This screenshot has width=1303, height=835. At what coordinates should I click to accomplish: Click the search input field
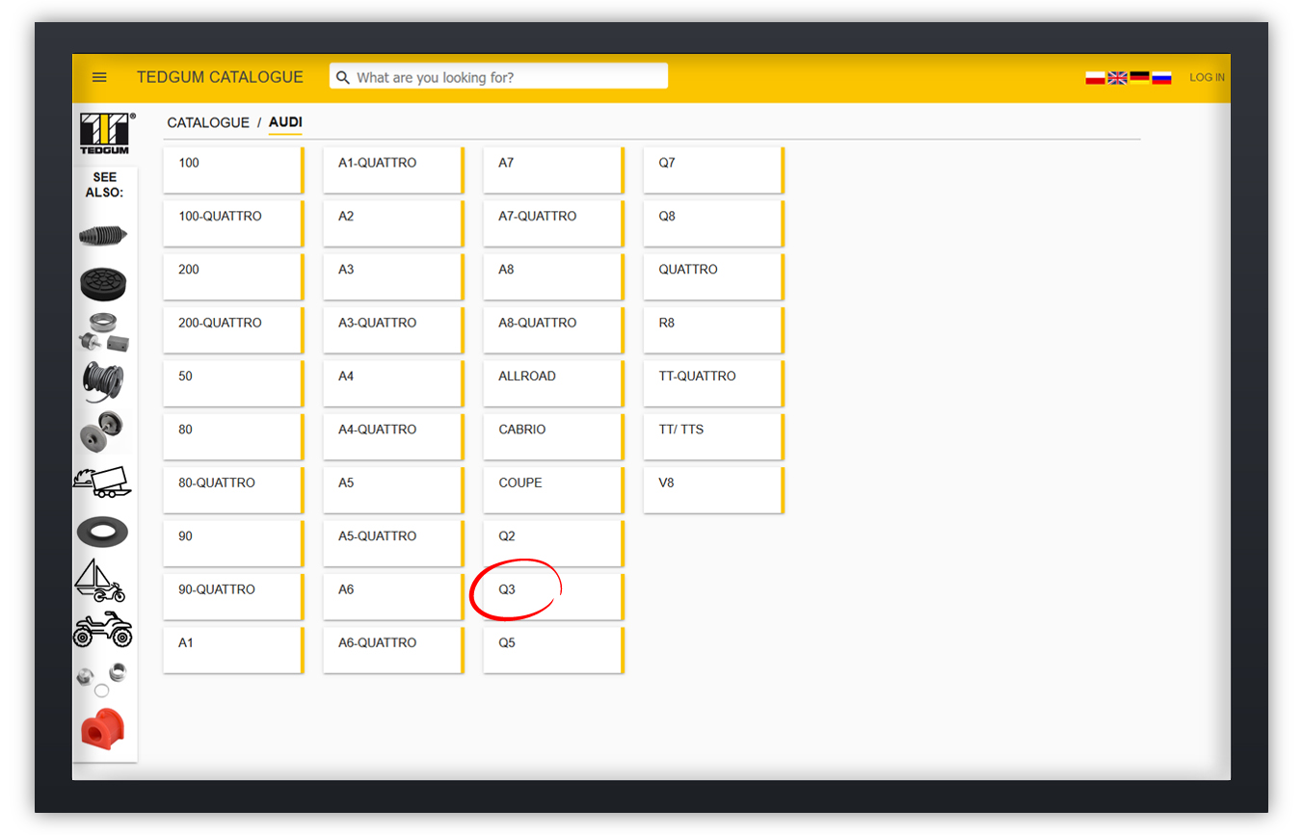498,77
